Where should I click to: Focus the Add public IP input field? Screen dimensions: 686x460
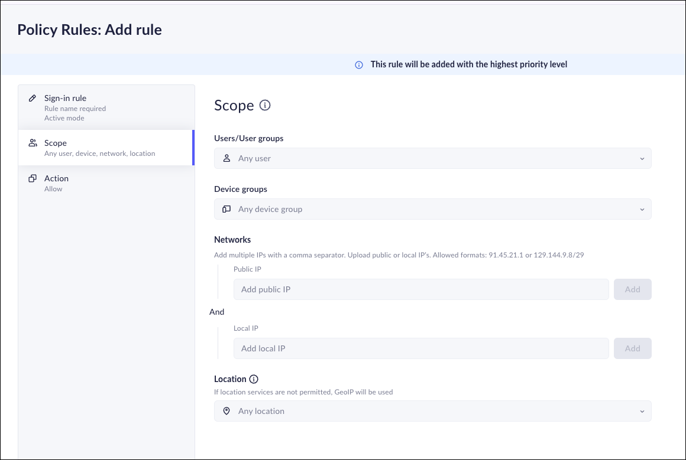[x=420, y=289]
